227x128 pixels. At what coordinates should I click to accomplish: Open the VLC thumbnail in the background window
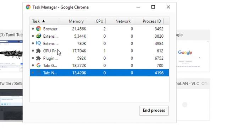193,105
